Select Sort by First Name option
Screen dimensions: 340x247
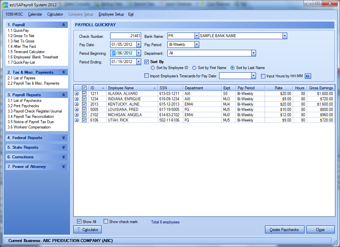194,68
